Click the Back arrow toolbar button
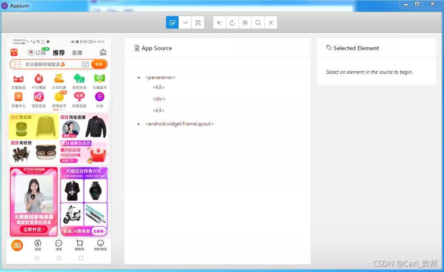 [220, 23]
